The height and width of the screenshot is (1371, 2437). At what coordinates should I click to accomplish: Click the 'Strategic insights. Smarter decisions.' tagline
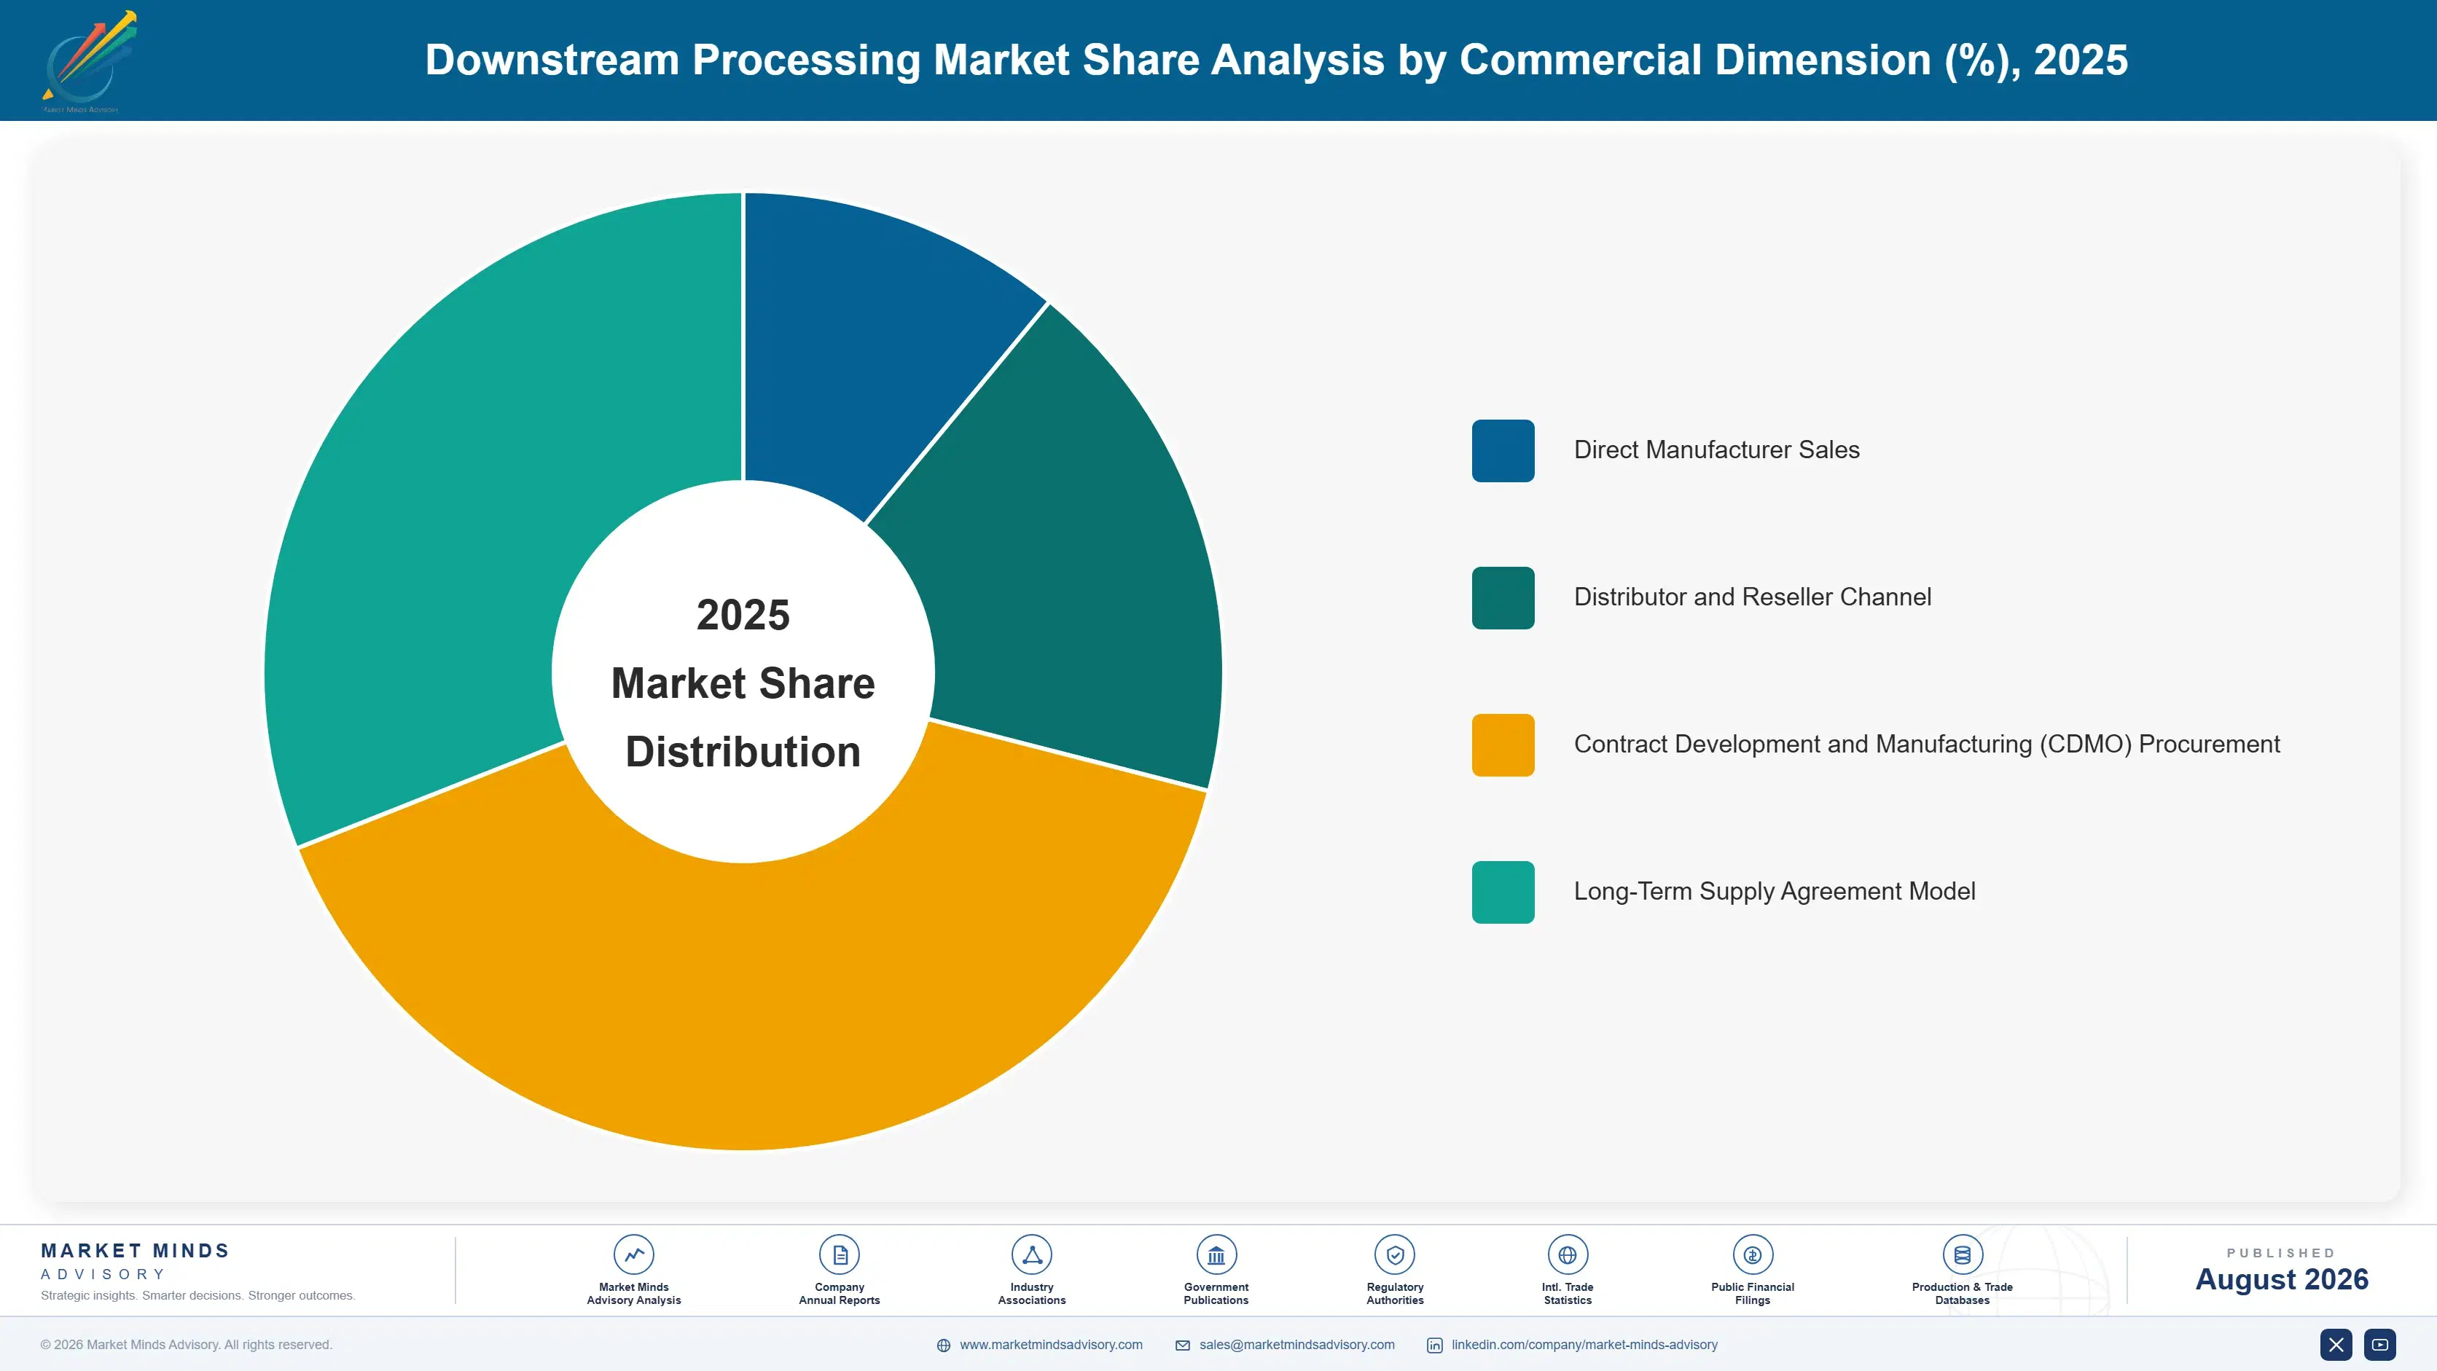197,1295
